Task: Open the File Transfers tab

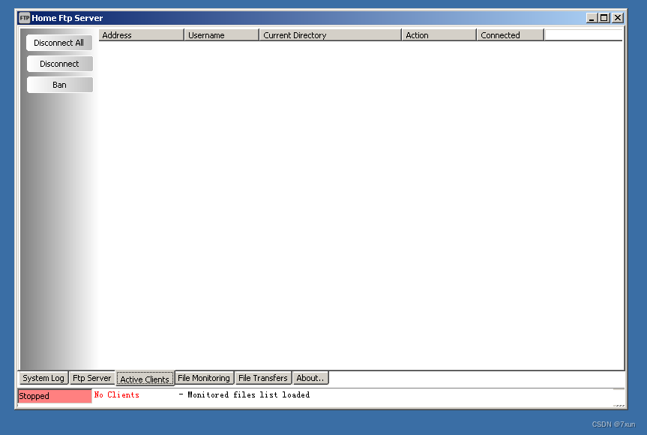Action: coord(262,378)
